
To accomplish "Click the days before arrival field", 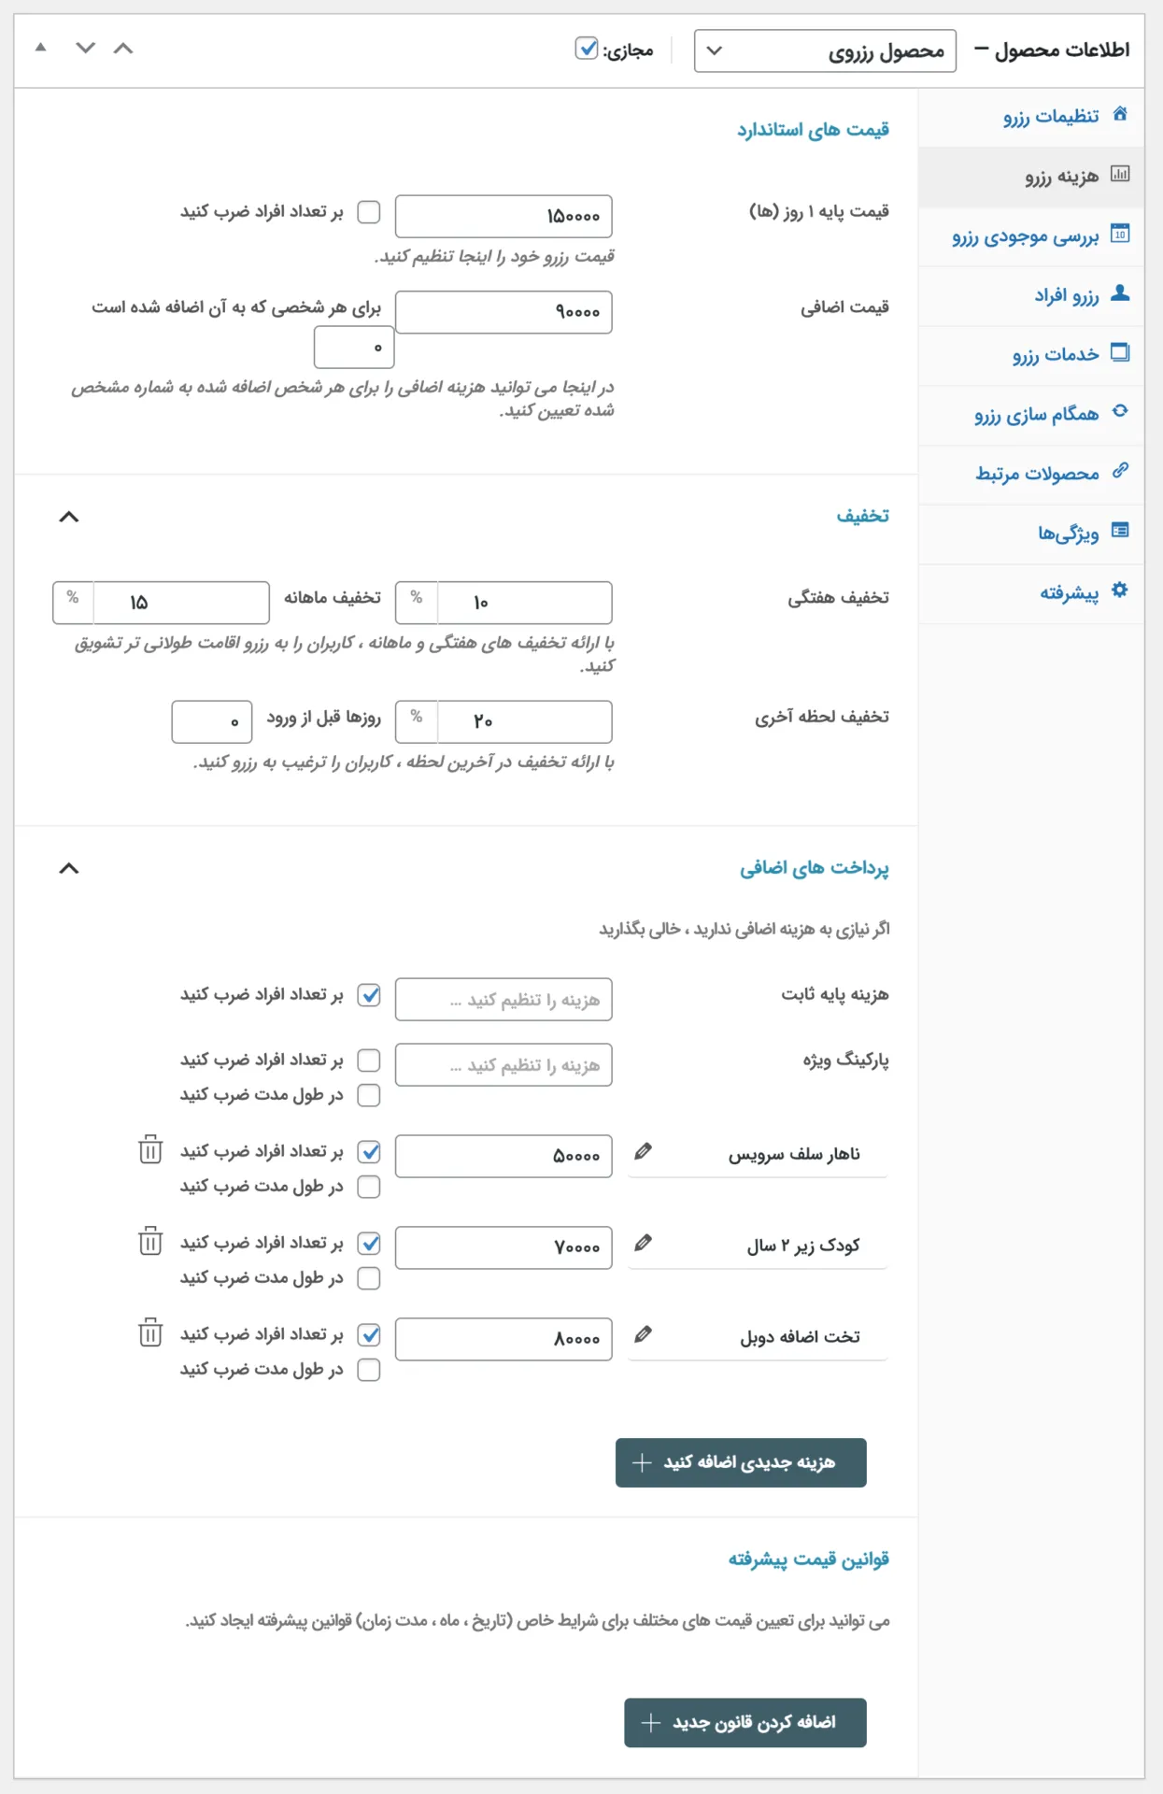I will click(212, 721).
